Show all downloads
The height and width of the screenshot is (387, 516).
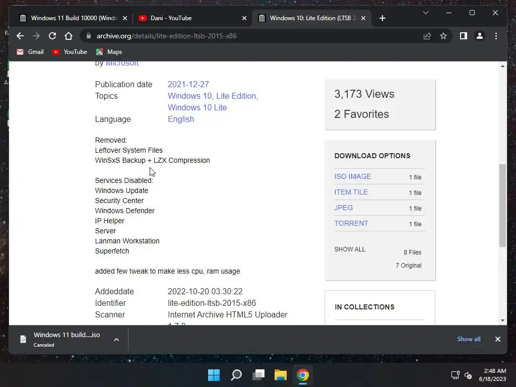pyautogui.click(x=469, y=339)
